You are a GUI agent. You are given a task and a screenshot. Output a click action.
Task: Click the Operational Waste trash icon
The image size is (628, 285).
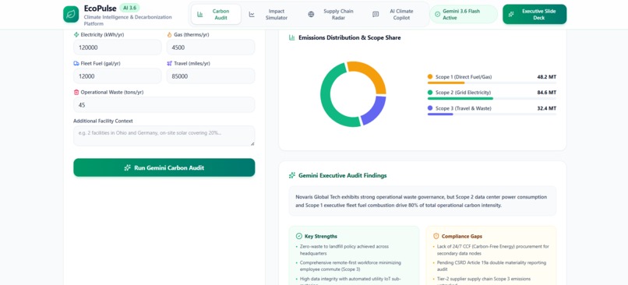tap(76, 92)
